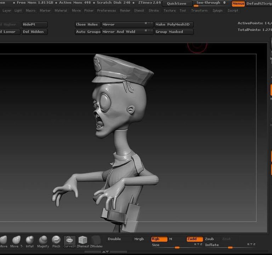Image resolution: width=272 pixels, height=255 pixels.
Task: Activate the ZModeler brush
Action: click(96, 240)
